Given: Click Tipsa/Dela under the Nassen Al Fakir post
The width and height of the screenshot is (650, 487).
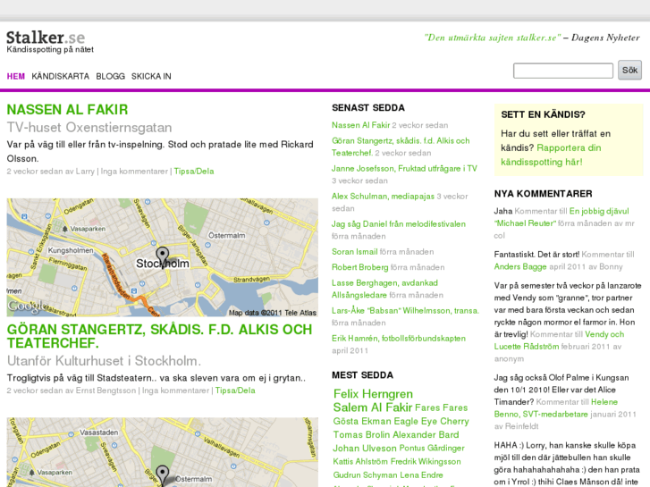Looking at the screenshot, I should click(194, 172).
